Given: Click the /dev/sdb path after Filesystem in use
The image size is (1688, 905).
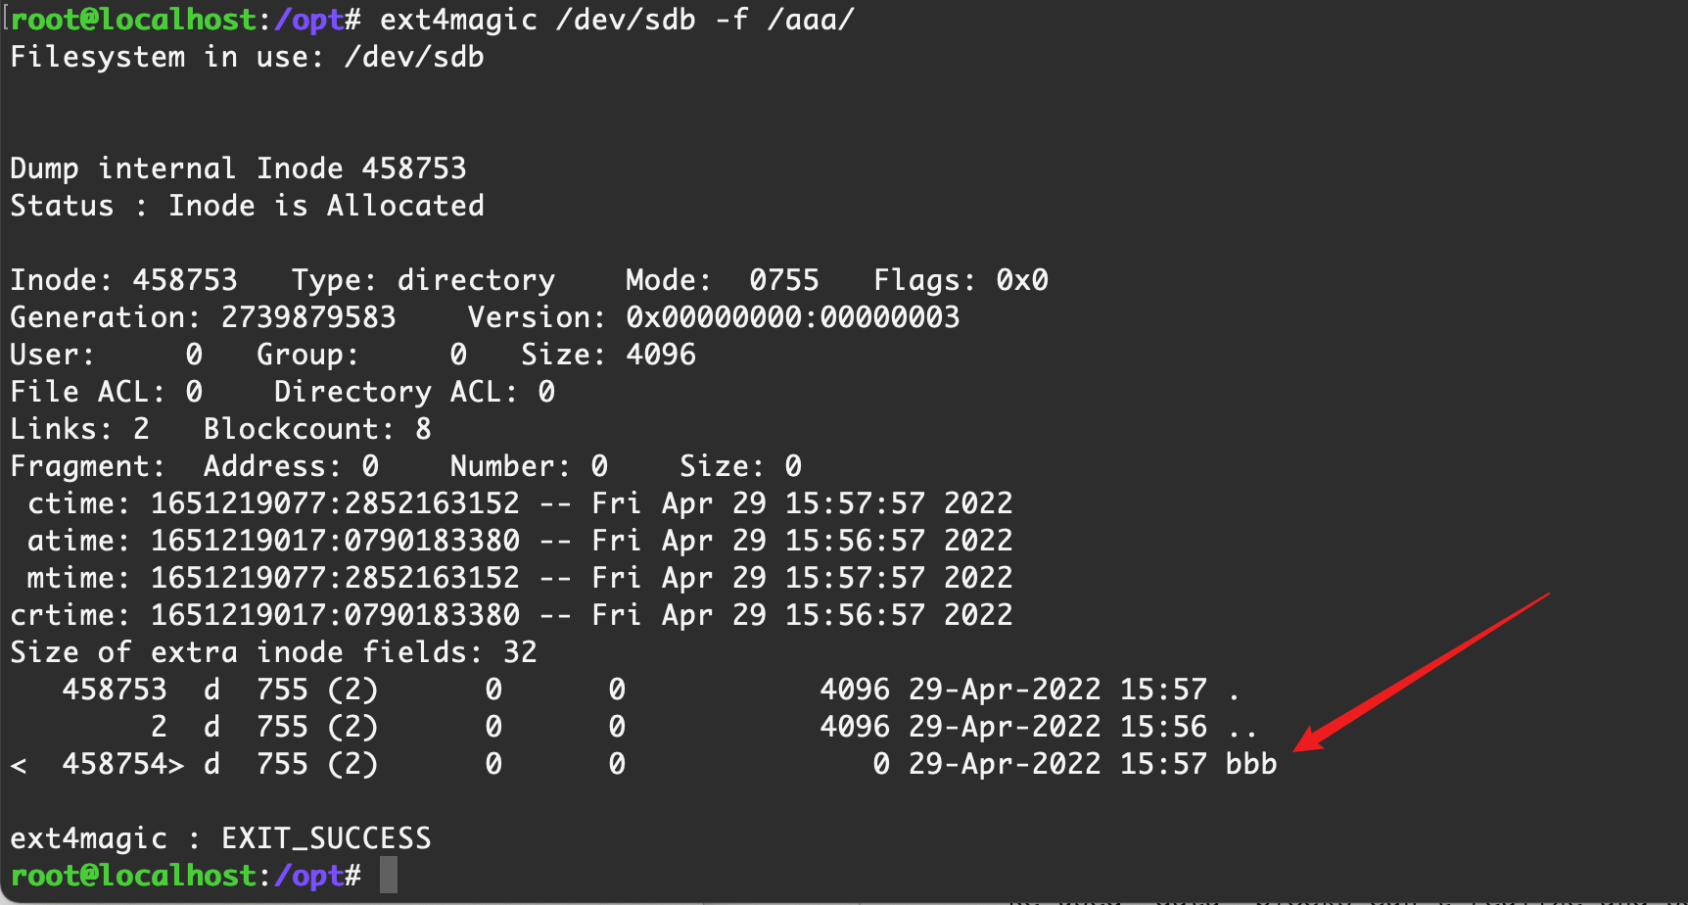Looking at the screenshot, I should tap(414, 57).
